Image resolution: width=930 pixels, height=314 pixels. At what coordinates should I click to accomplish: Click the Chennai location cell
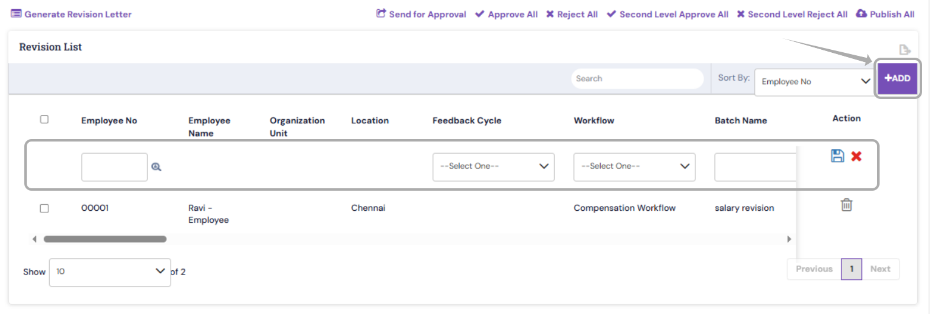pyautogui.click(x=368, y=208)
